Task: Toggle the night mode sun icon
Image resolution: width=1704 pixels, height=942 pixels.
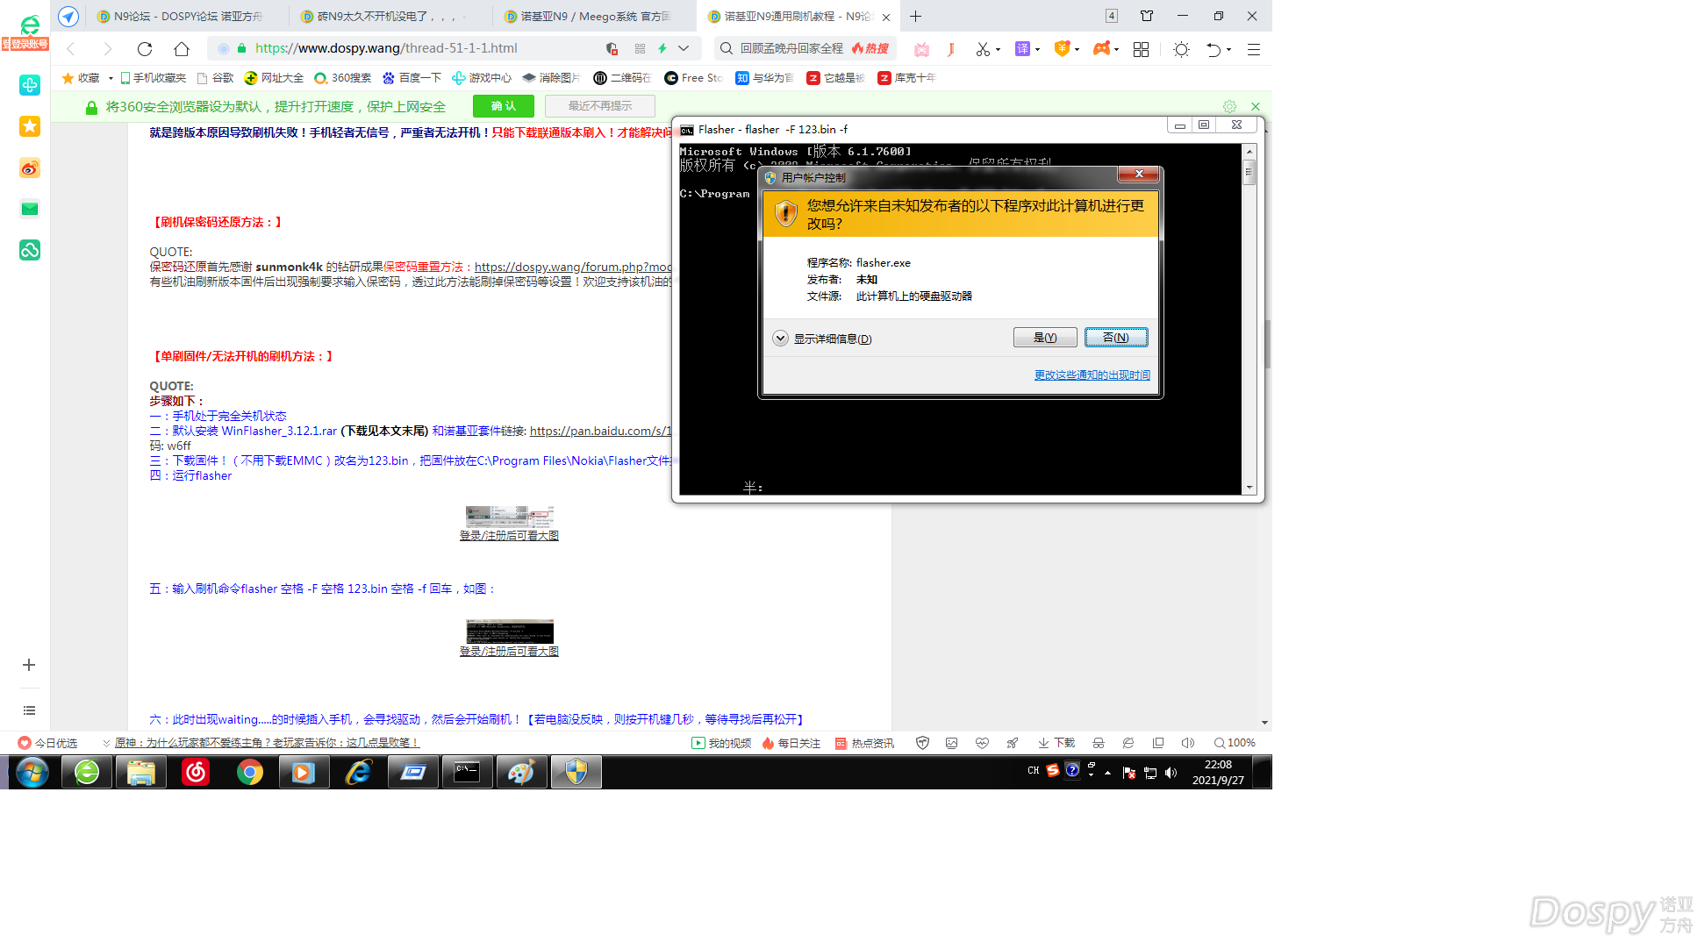Action: tap(1181, 49)
